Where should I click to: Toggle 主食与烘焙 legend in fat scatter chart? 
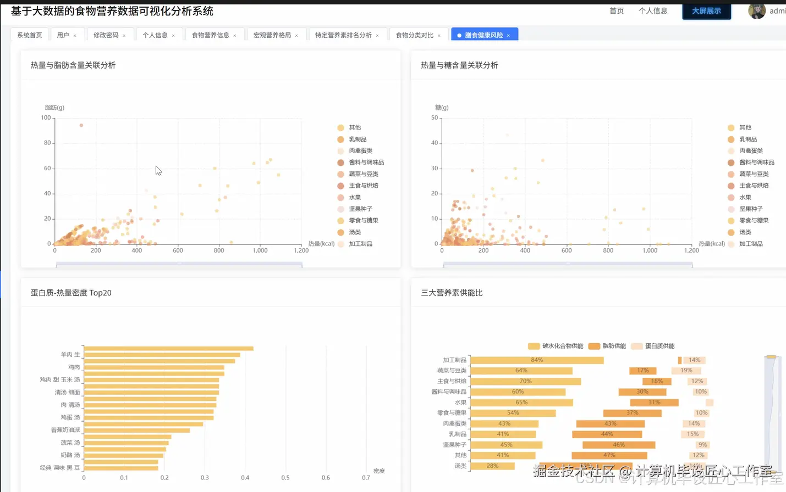pyautogui.click(x=358, y=186)
